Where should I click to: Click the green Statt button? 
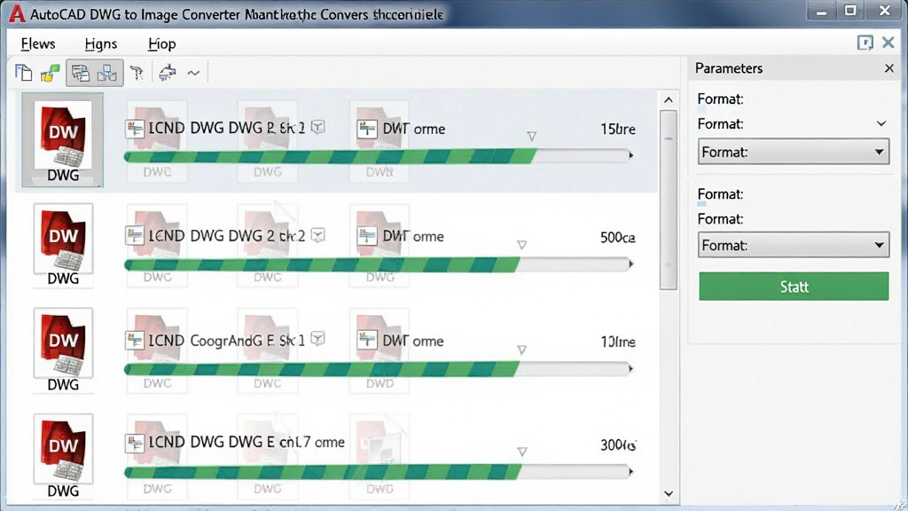[794, 287]
